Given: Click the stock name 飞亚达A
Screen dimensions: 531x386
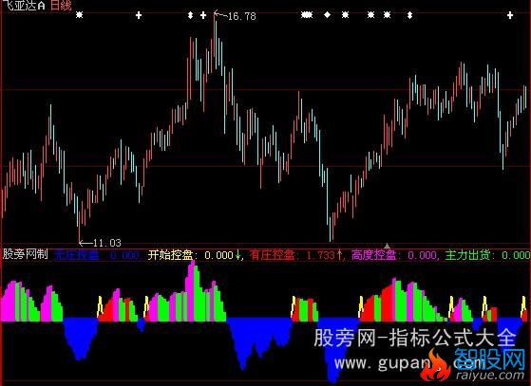Looking at the screenshot, I should (x=25, y=5).
